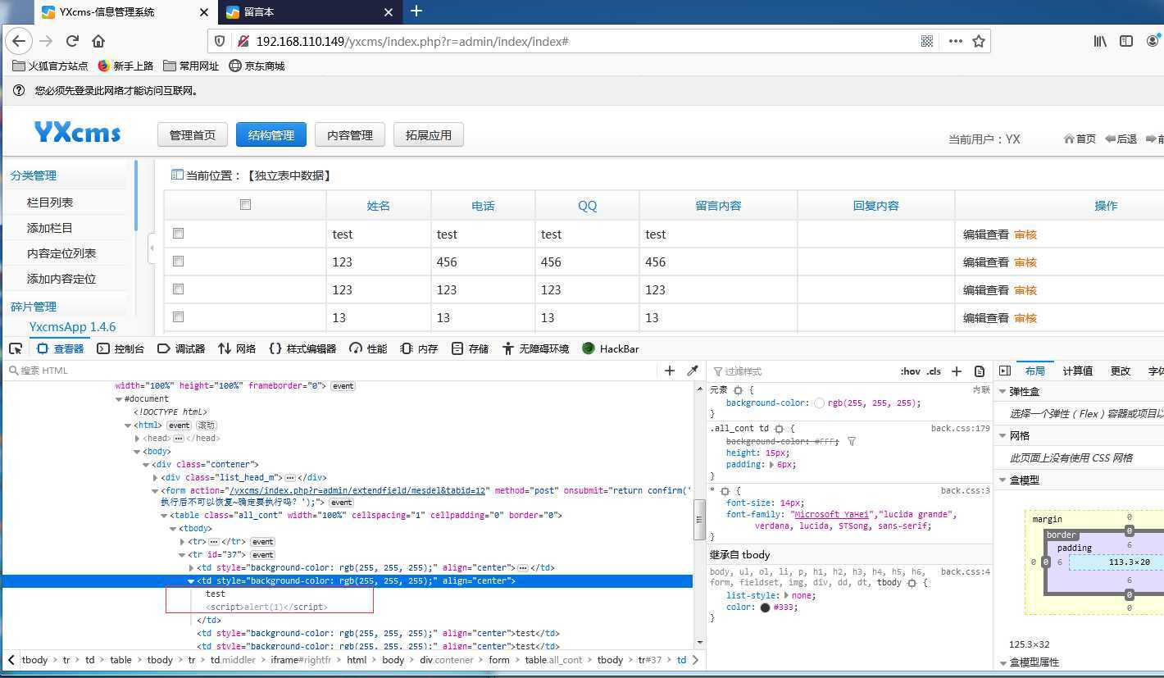Highlight elements matching .all_cont td selector
This screenshot has height=678, width=1164.
(x=779, y=429)
